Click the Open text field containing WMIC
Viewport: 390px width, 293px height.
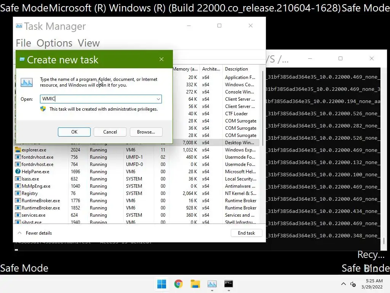point(97,99)
